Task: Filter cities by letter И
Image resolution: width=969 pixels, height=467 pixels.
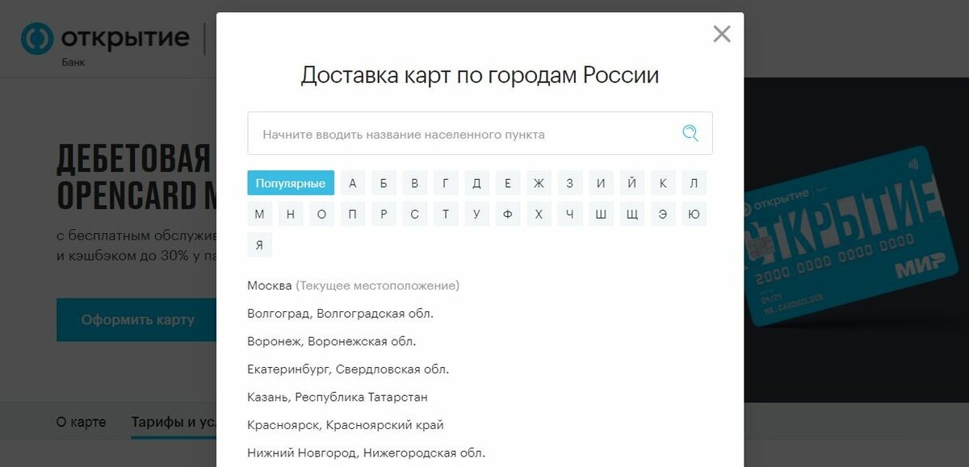Action: [x=601, y=183]
